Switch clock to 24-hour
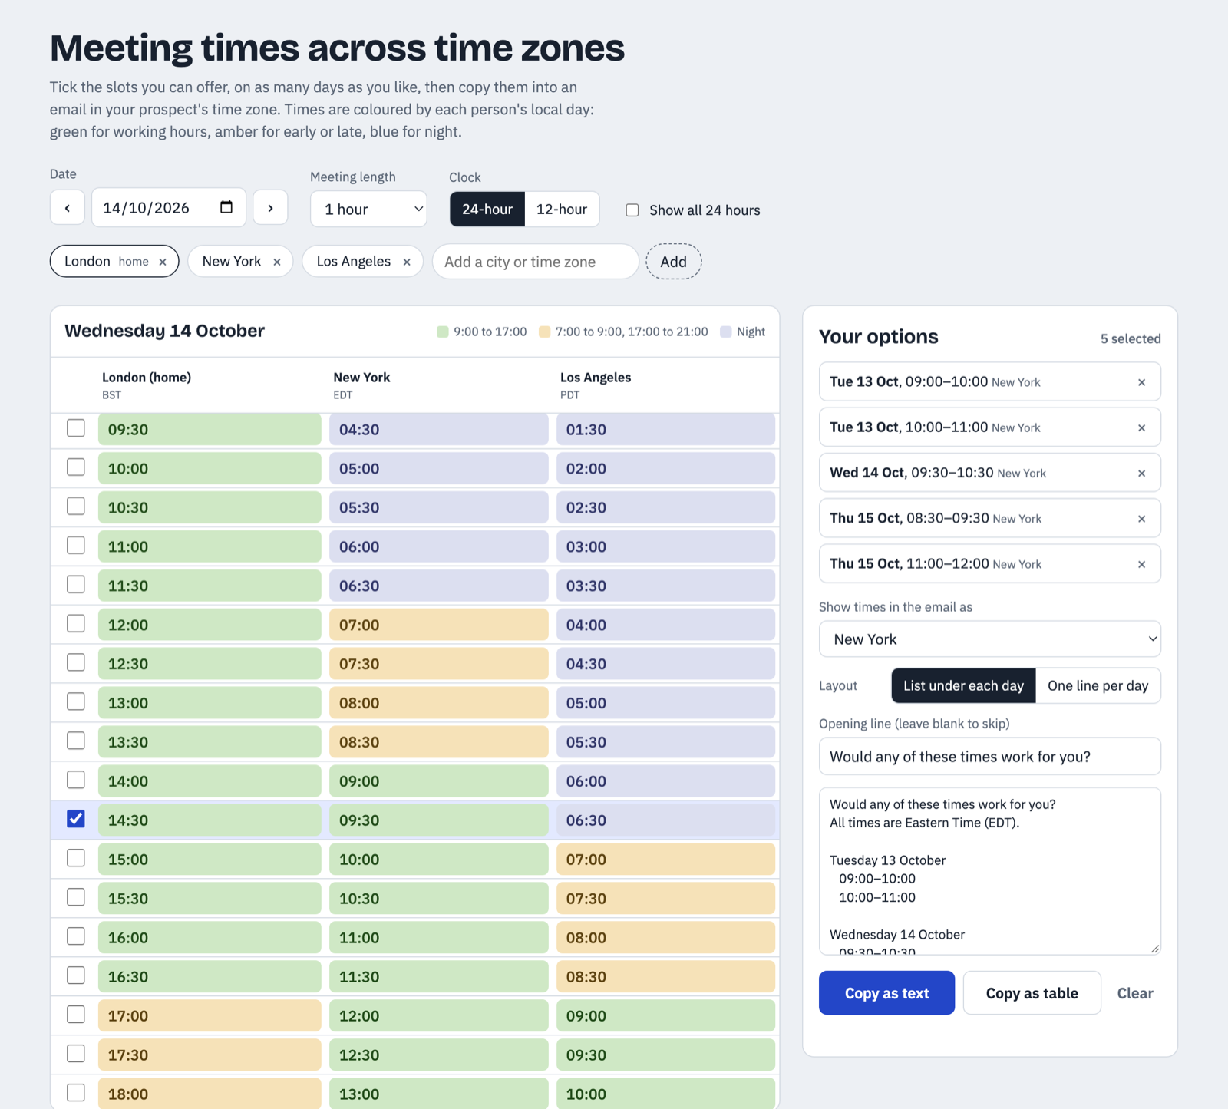 (x=487, y=209)
